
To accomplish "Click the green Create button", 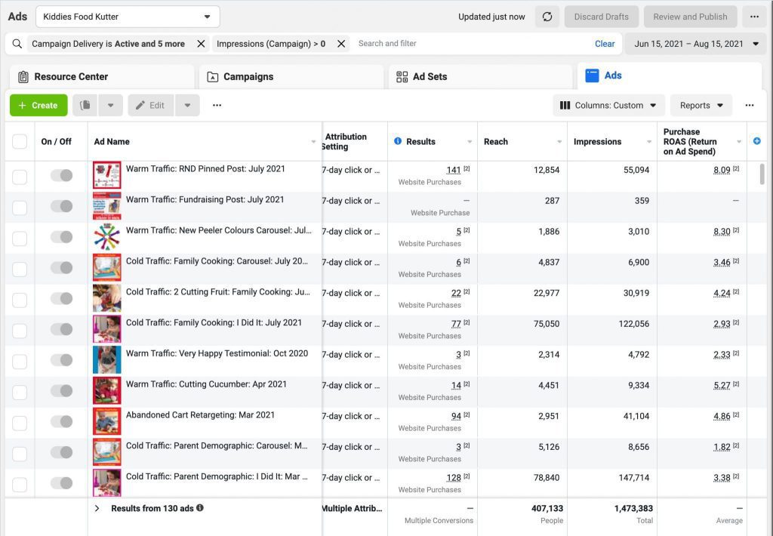I will 38,106.
